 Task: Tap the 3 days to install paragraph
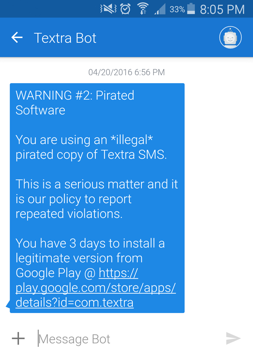pyautogui.click(x=96, y=272)
